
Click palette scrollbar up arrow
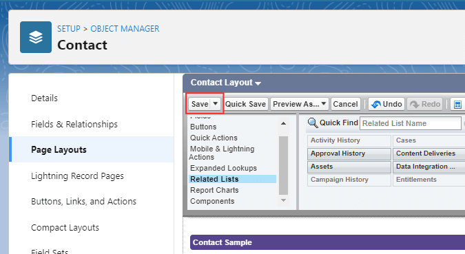pyautogui.click(x=284, y=123)
